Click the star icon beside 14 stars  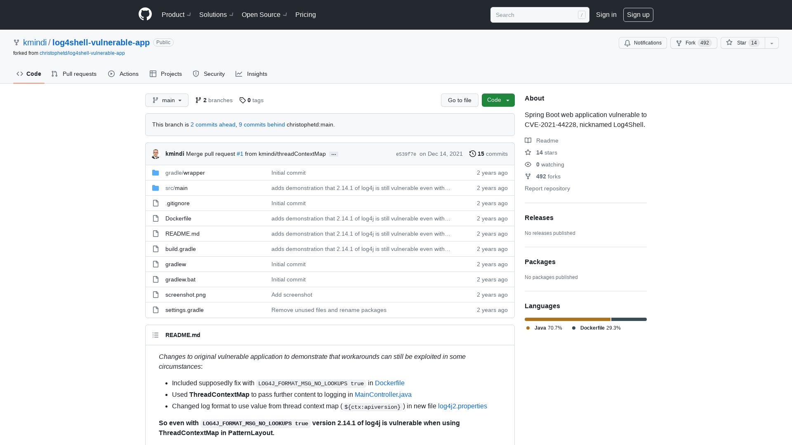tap(528, 152)
